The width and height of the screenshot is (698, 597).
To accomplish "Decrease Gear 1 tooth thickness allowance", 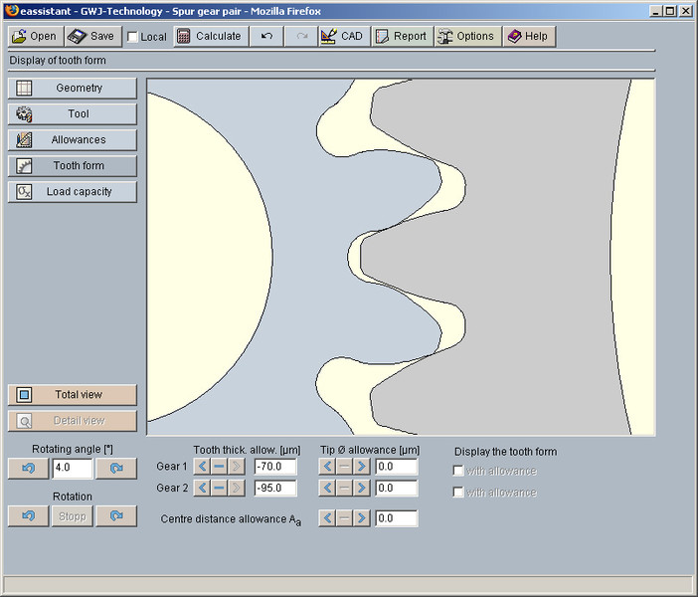I will [x=202, y=466].
